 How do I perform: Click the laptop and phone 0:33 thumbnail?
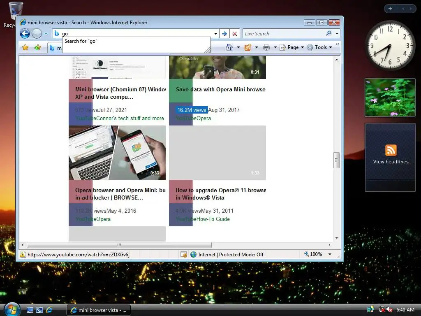(x=117, y=153)
